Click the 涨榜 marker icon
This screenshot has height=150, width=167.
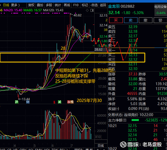[x=70, y=102]
